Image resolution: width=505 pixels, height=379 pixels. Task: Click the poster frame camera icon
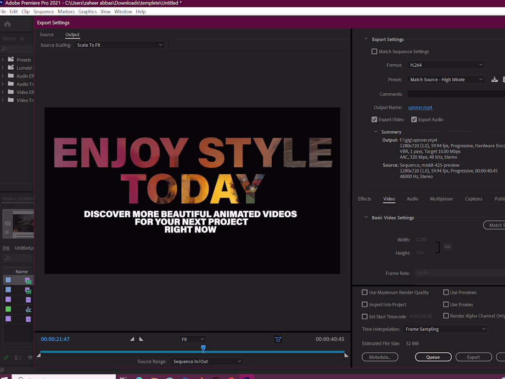point(8,223)
